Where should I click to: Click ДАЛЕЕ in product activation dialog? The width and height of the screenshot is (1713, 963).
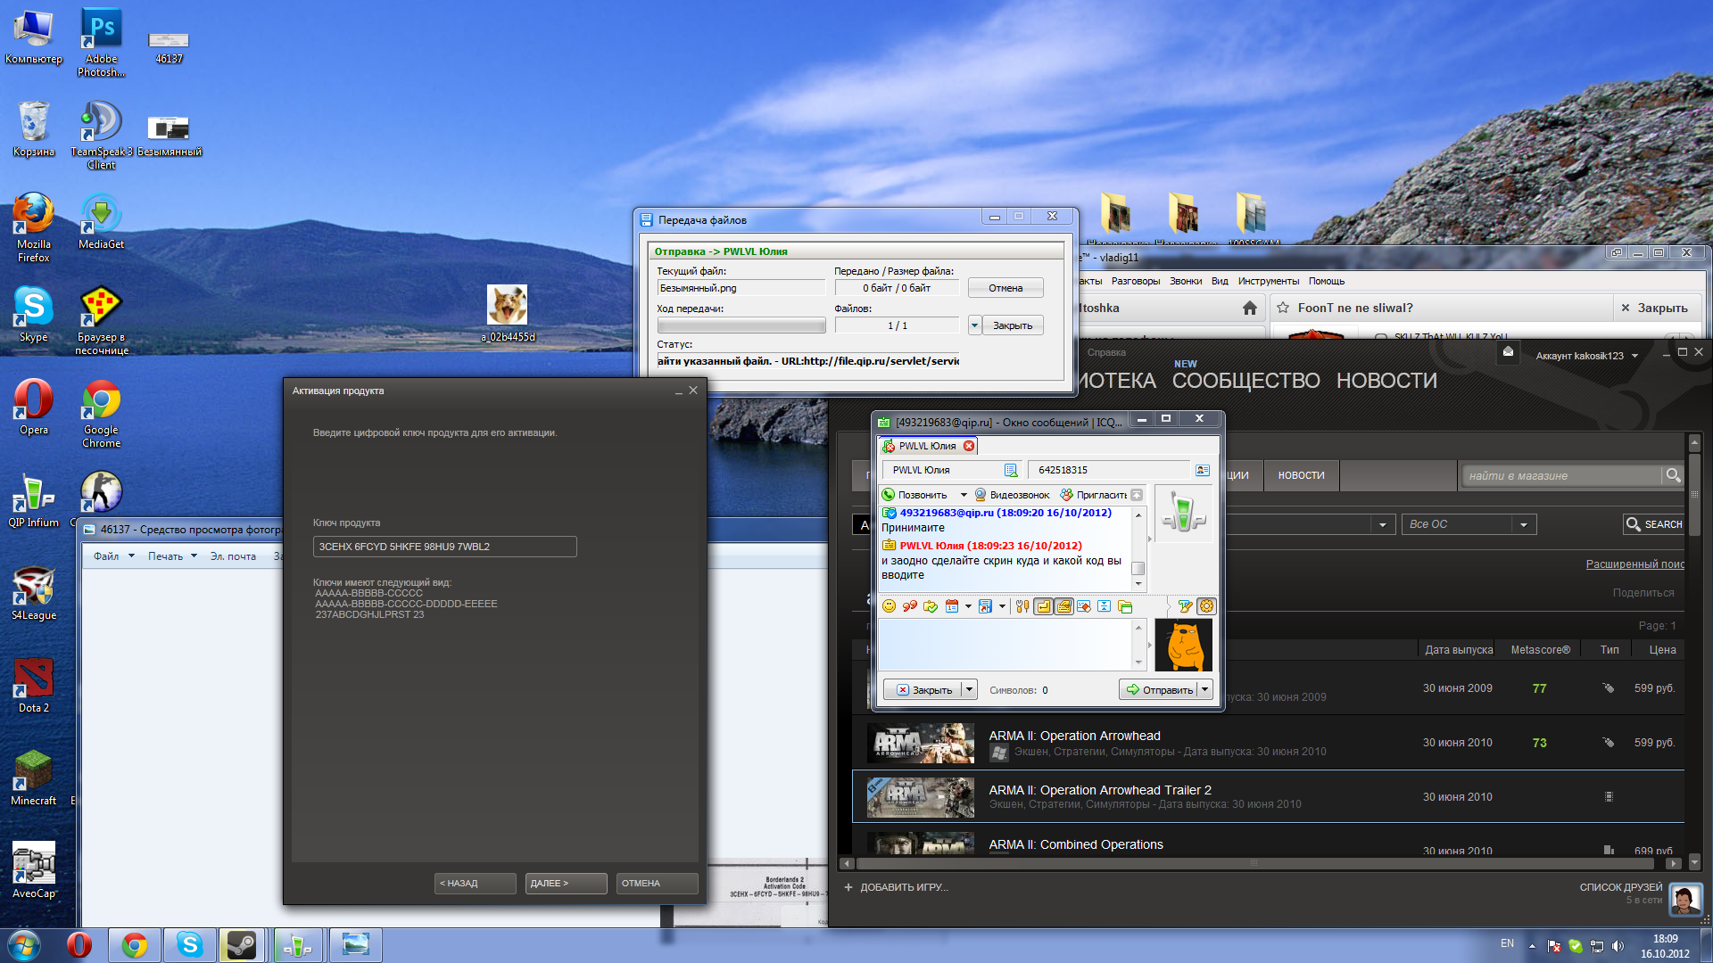coord(566,883)
